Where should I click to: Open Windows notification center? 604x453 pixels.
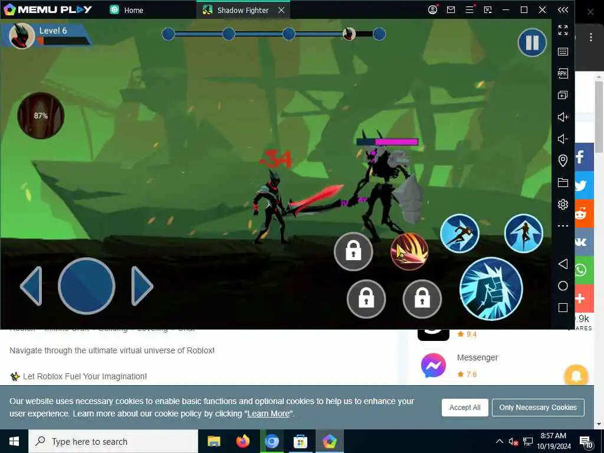pos(586,442)
